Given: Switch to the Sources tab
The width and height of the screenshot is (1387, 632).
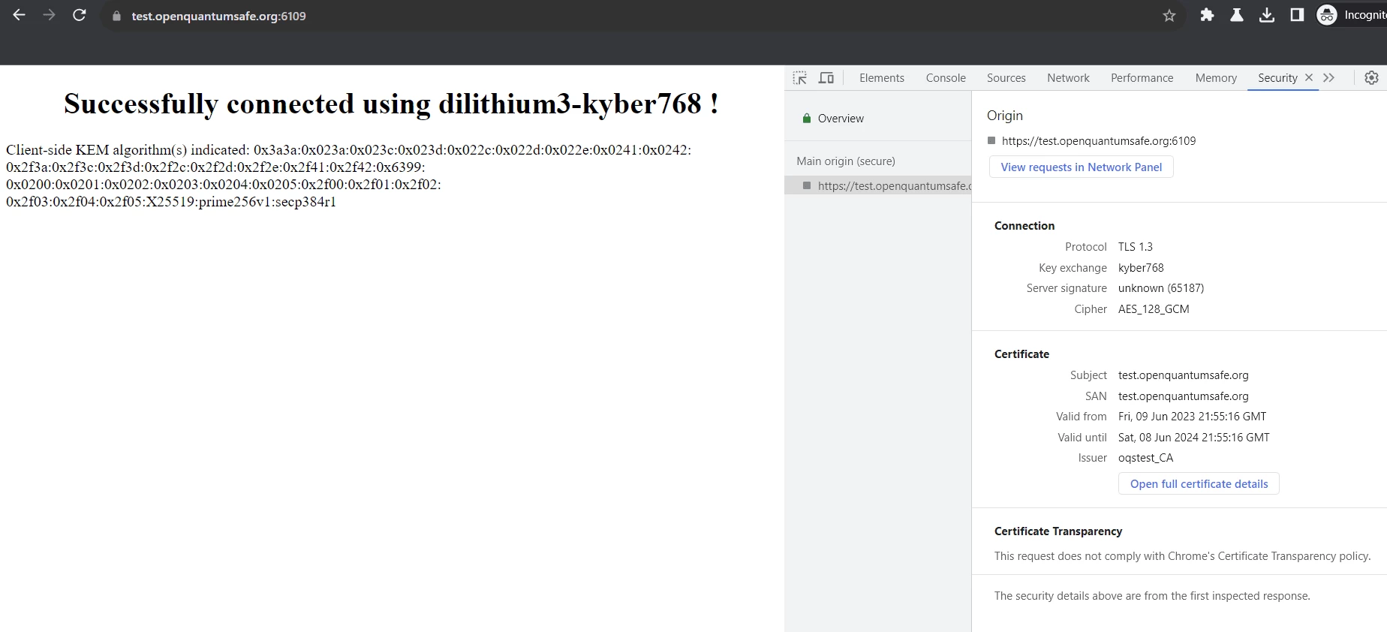Looking at the screenshot, I should coord(1006,78).
